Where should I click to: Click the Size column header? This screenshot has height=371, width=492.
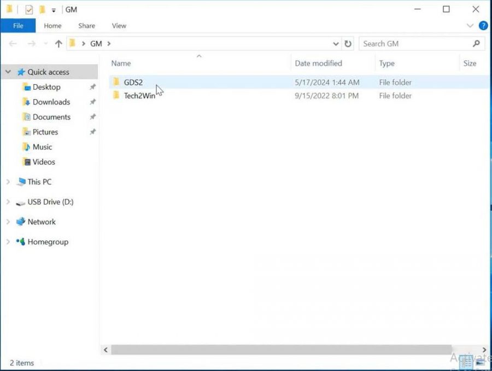[470, 63]
